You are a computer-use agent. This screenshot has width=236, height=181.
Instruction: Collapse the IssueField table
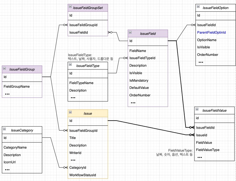pyautogui.click(x=130, y=32)
